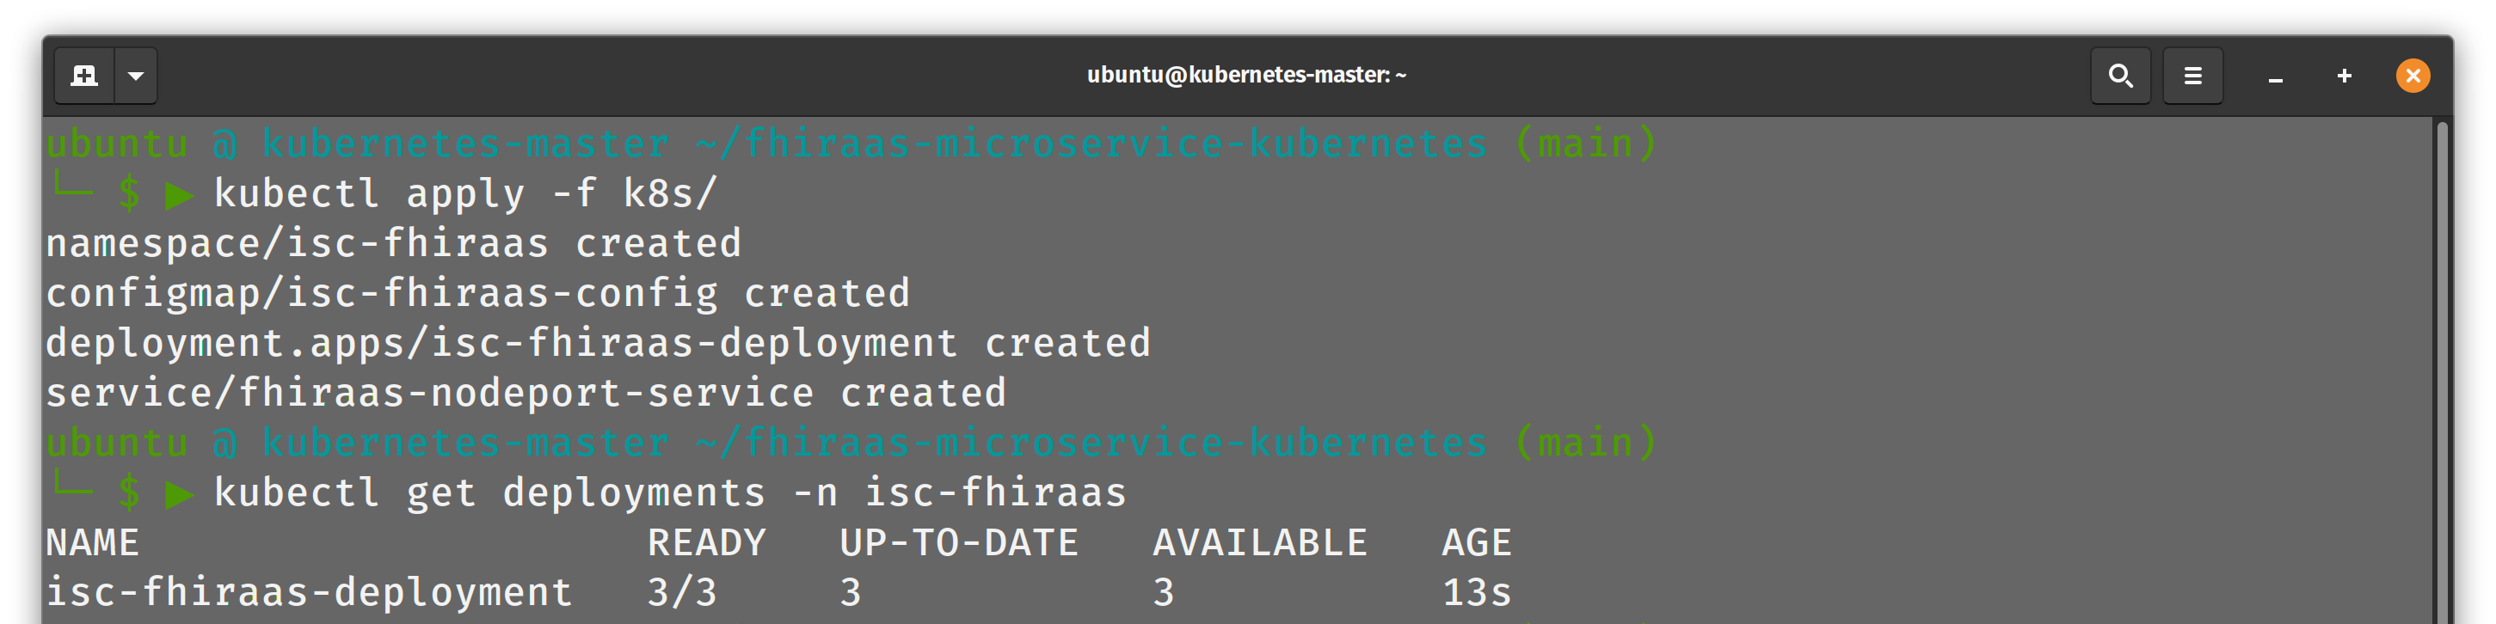Maximize the terminal window
The image size is (2496, 624).
(x=2344, y=76)
